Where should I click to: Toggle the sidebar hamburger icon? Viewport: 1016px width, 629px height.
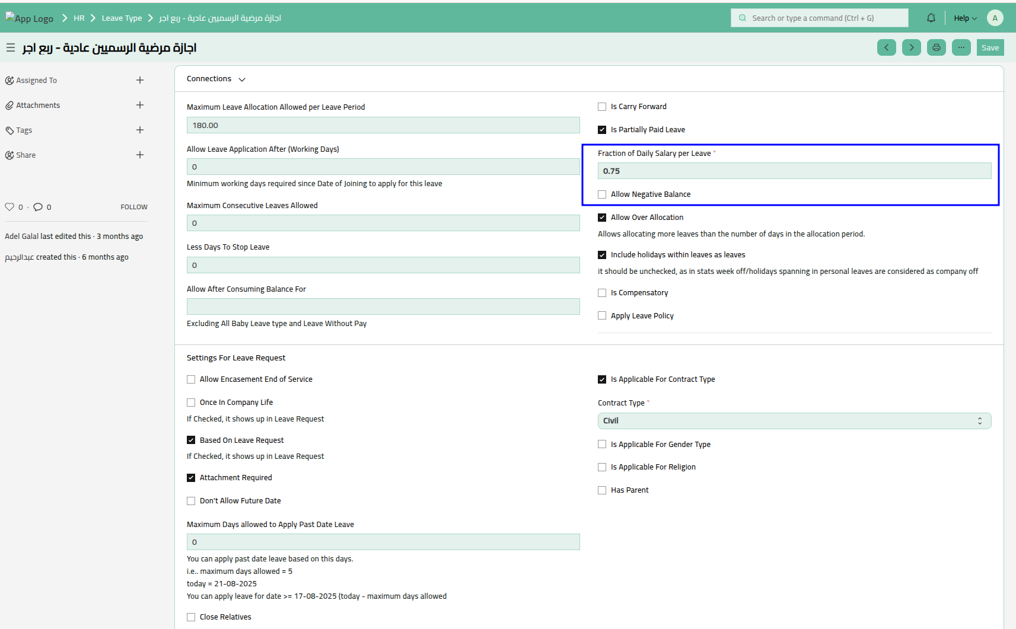click(11, 47)
